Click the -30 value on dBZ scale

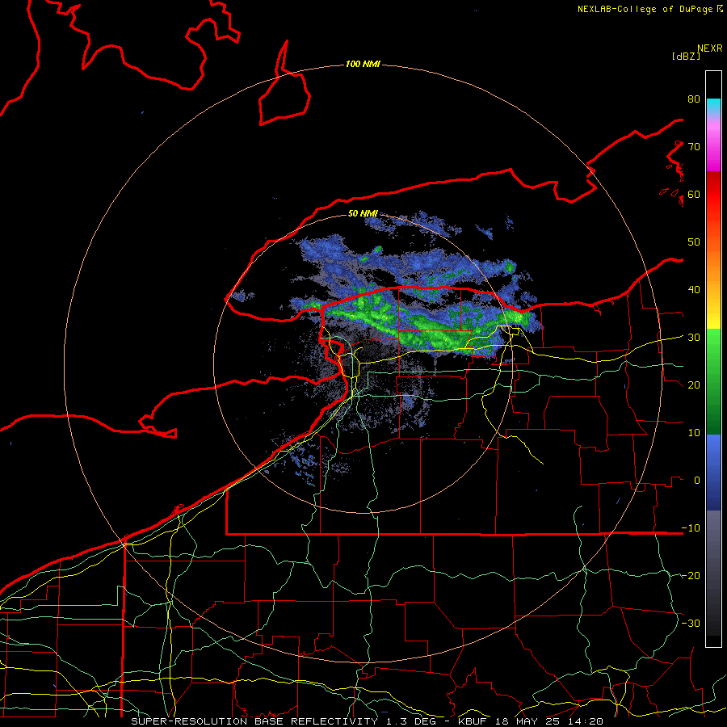(x=691, y=623)
